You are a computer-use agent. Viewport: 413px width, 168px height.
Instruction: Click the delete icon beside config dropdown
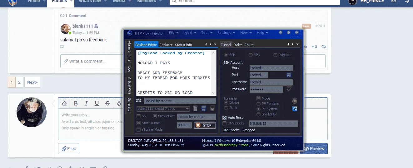tap(212, 109)
